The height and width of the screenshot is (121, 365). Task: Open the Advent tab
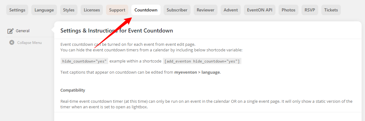[x=231, y=10]
